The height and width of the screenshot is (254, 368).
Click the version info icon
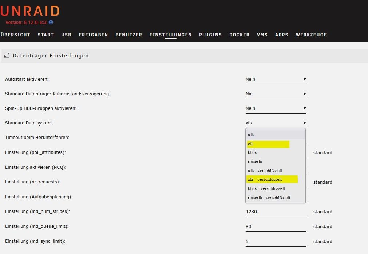pos(51,22)
